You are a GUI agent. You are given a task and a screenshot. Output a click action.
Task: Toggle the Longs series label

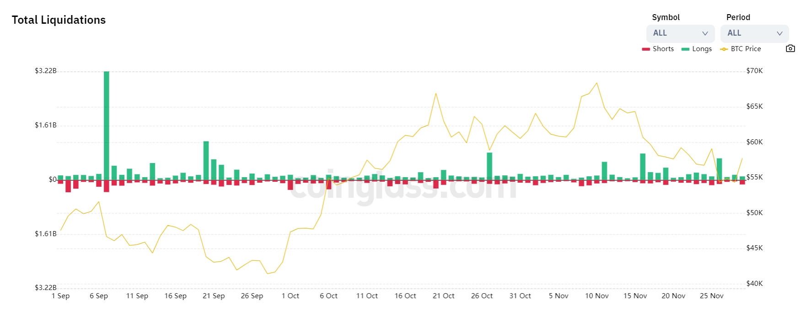[702, 49]
